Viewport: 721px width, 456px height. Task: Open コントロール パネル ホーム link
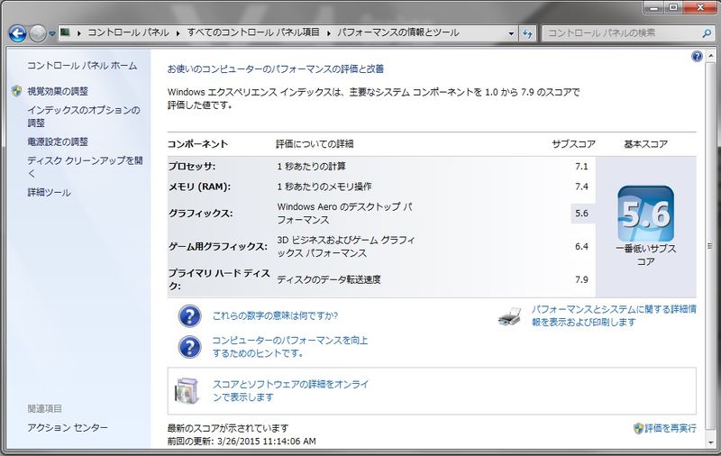coord(82,66)
